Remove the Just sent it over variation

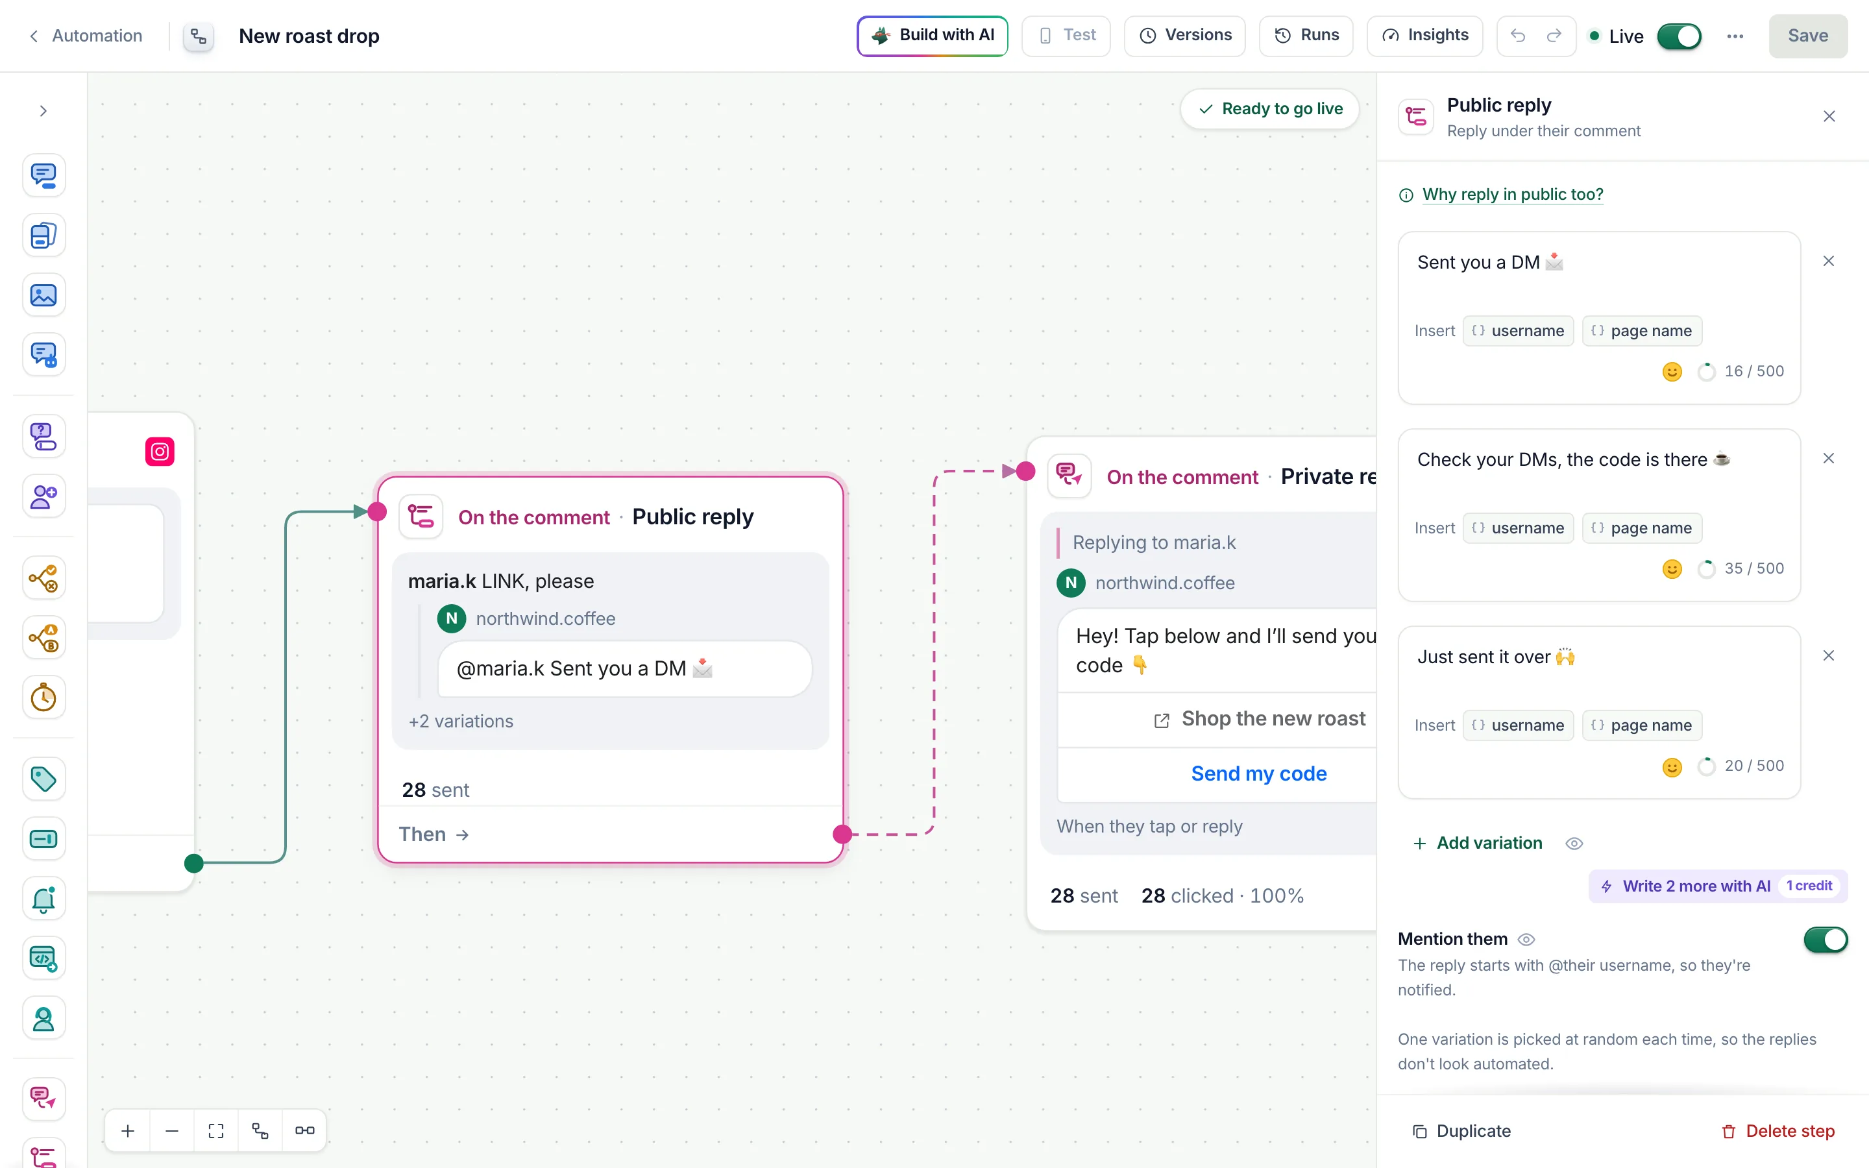point(1828,656)
